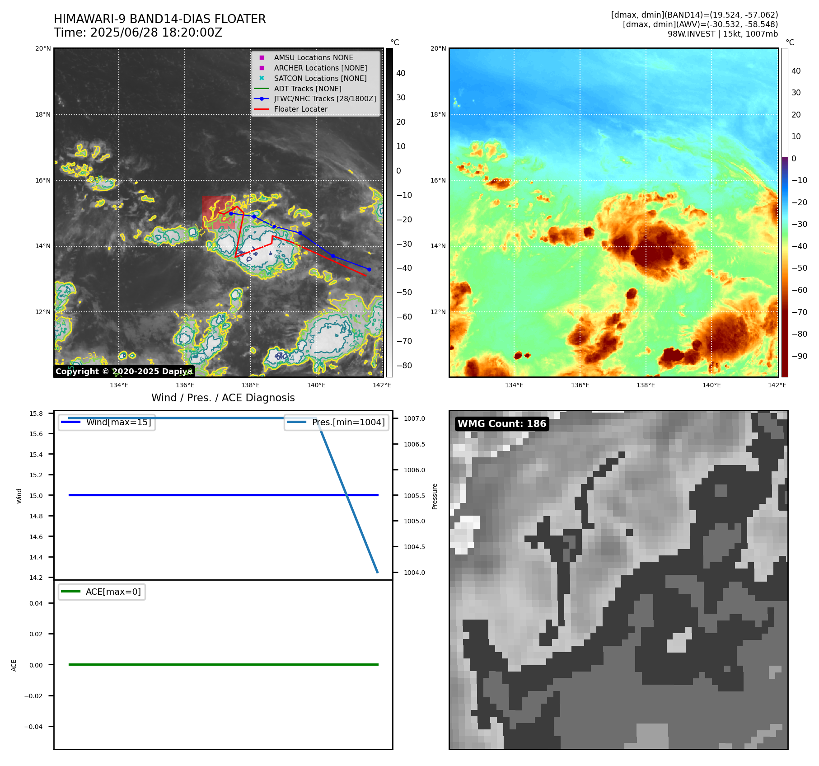Click the HIMAWARI-9 BAND14-DIAS FLOATER title
Viewport: 819px width, 766px height.
(x=160, y=19)
